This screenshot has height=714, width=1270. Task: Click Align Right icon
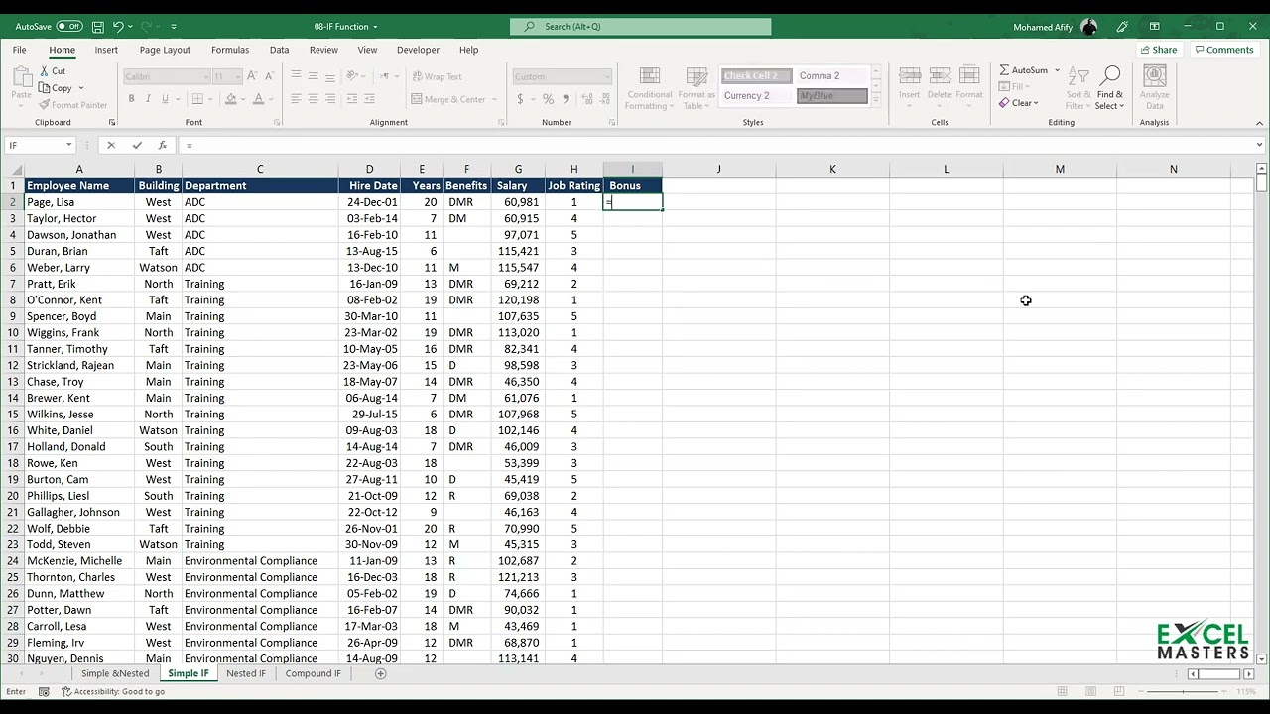tap(329, 99)
